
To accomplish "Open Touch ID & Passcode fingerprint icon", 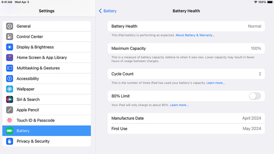I will 9,120.
